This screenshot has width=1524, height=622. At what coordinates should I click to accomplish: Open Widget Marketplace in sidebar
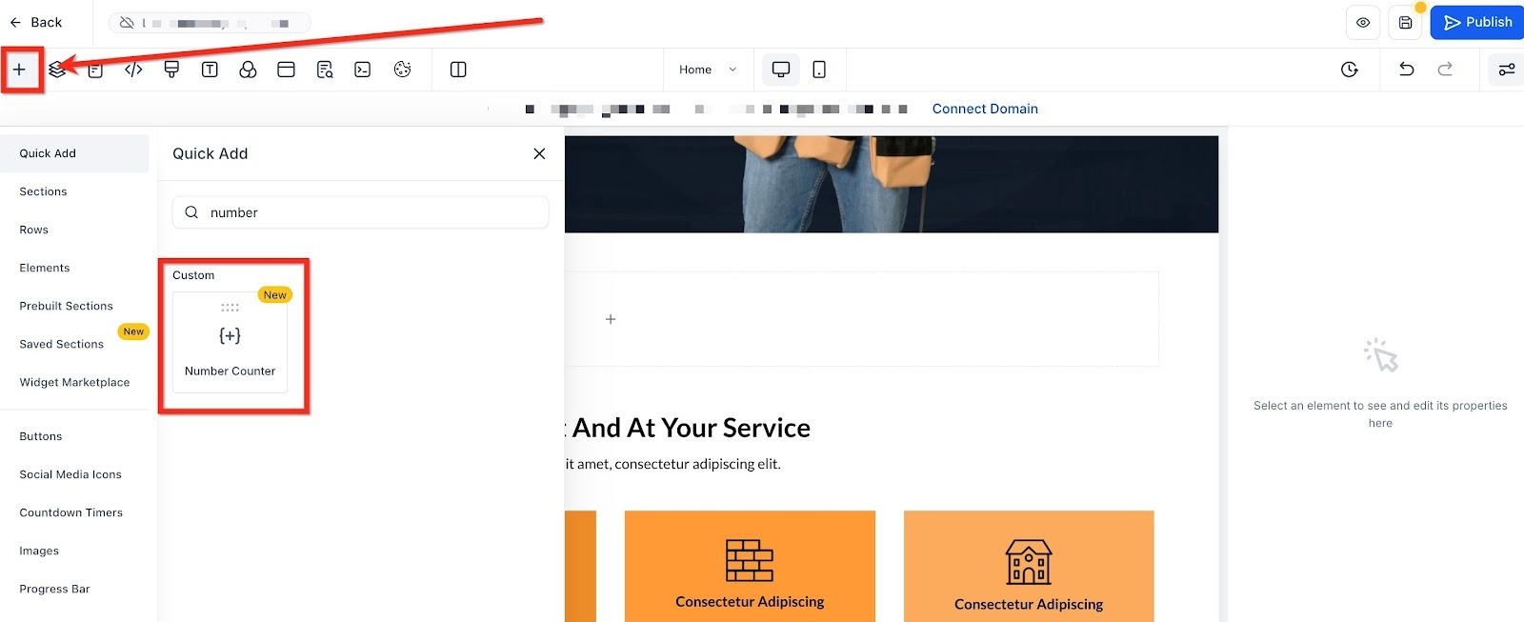pos(74,382)
